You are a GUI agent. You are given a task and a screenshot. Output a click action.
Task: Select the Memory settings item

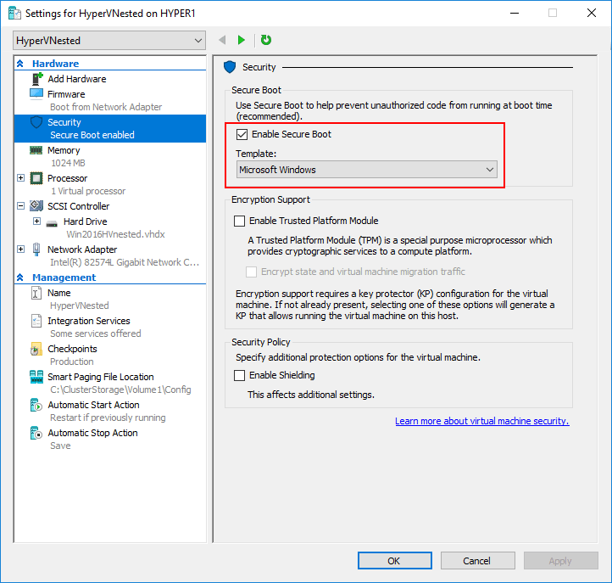click(64, 150)
